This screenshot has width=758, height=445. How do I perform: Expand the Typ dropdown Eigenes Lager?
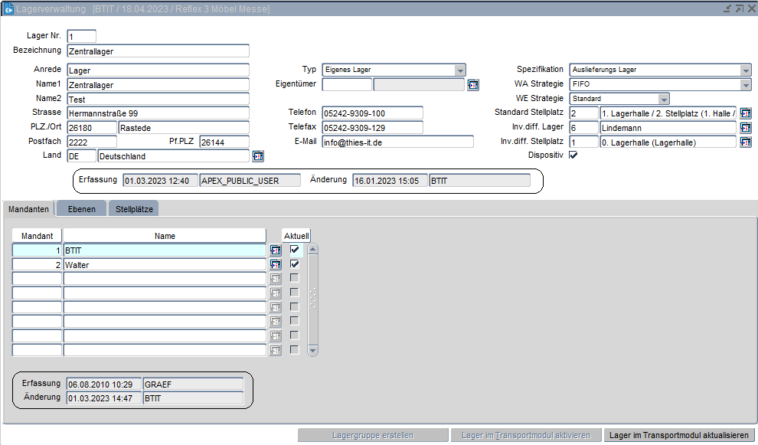pyautogui.click(x=460, y=70)
